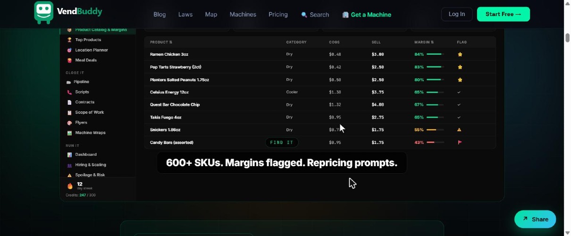Open Product Catalog & Margins box icon
The image size is (571, 236).
[69, 30]
